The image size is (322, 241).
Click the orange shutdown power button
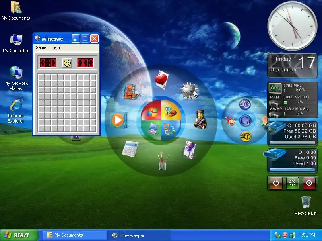coord(276,183)
